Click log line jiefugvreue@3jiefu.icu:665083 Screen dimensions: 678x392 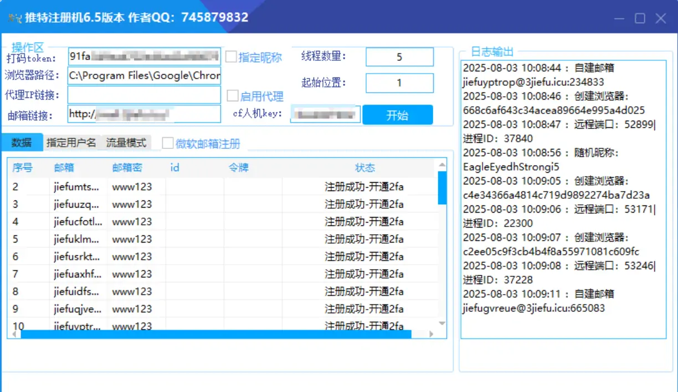[534, 308]
